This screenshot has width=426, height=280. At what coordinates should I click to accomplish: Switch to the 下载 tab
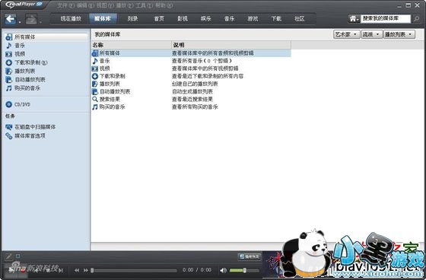coord(276,19)
